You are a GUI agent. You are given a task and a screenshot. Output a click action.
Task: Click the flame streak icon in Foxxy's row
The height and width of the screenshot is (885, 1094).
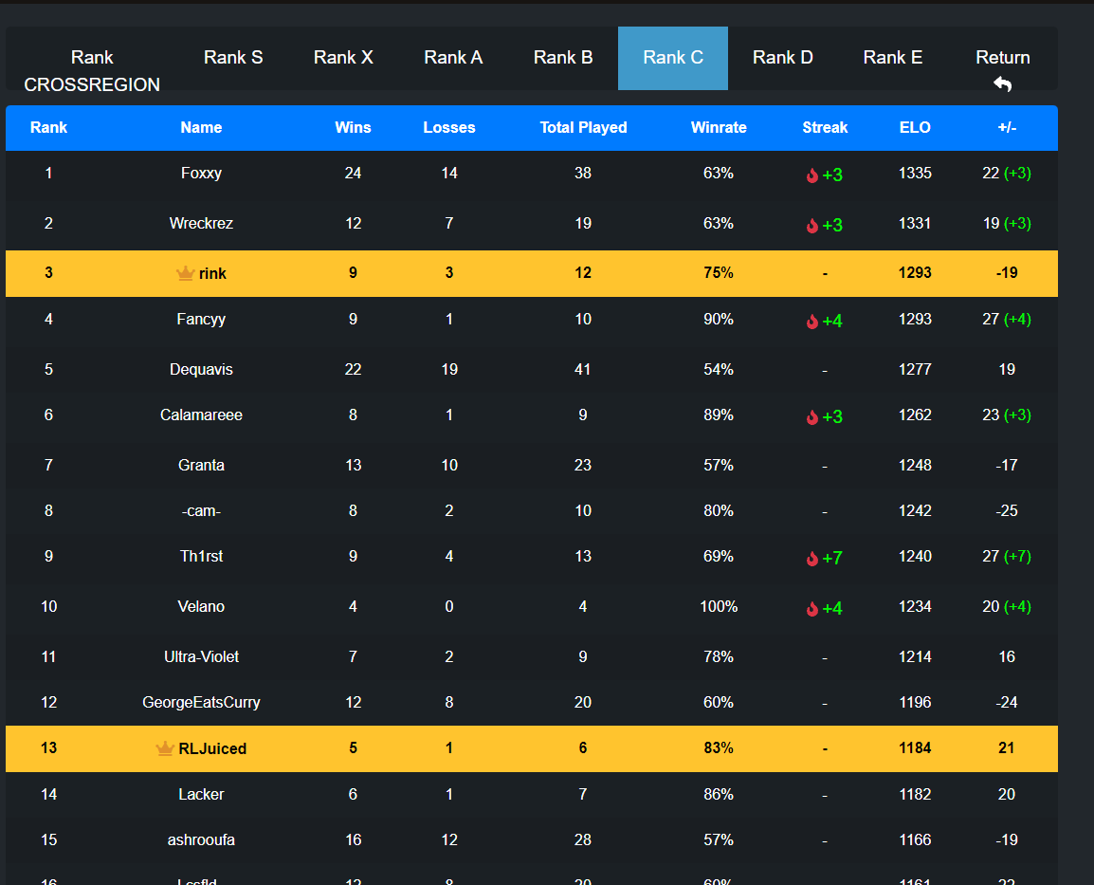(812, 175)
